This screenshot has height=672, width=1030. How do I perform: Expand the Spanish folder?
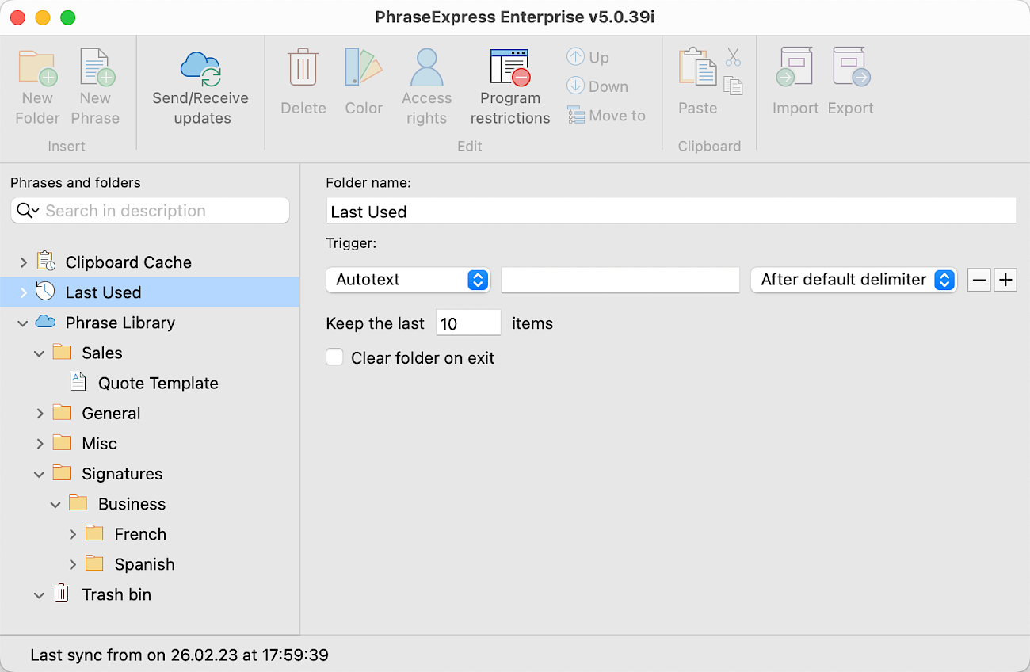(x=72, y=564)
